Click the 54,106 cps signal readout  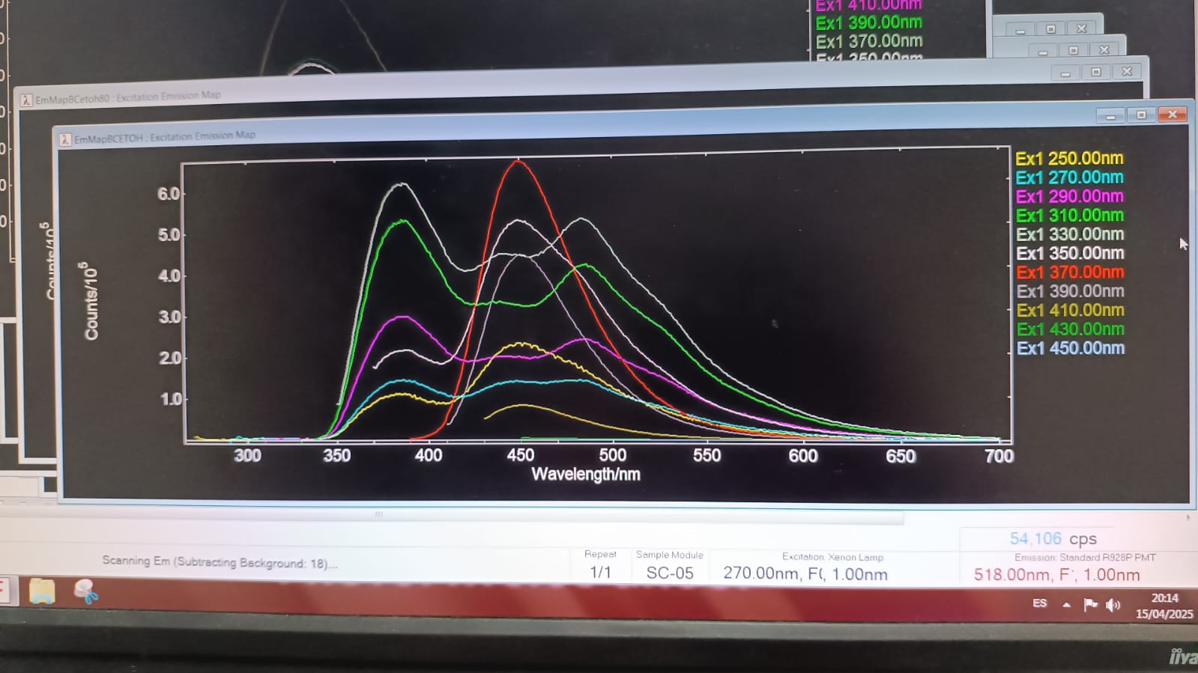(x=1053, y=538)
